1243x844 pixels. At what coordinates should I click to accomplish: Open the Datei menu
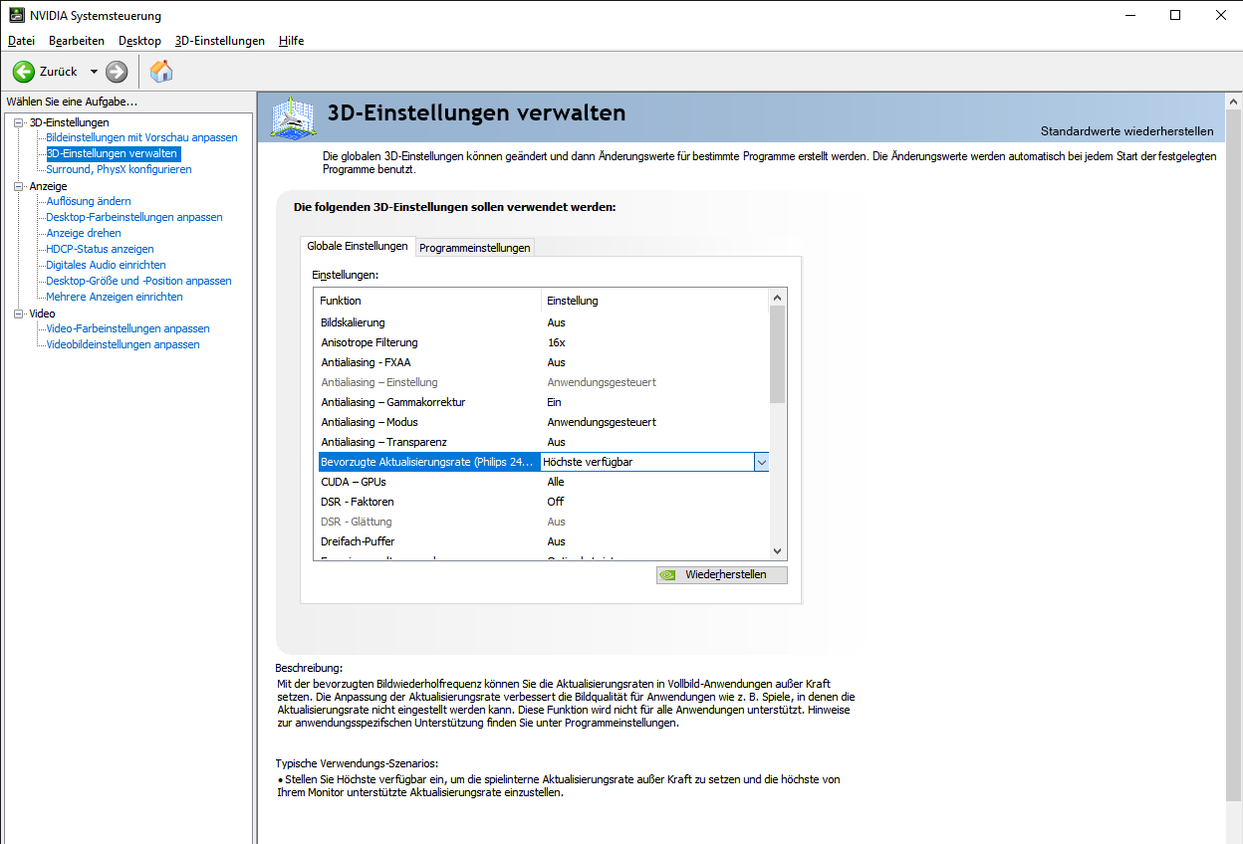tap(21, 41)
